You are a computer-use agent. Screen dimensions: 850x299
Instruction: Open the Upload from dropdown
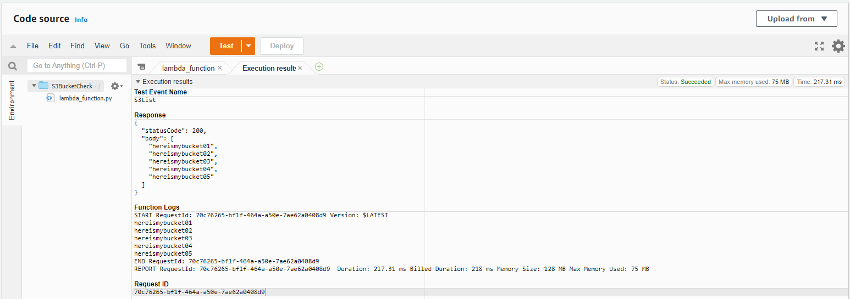pyautogui.click(x=796, y=19)
